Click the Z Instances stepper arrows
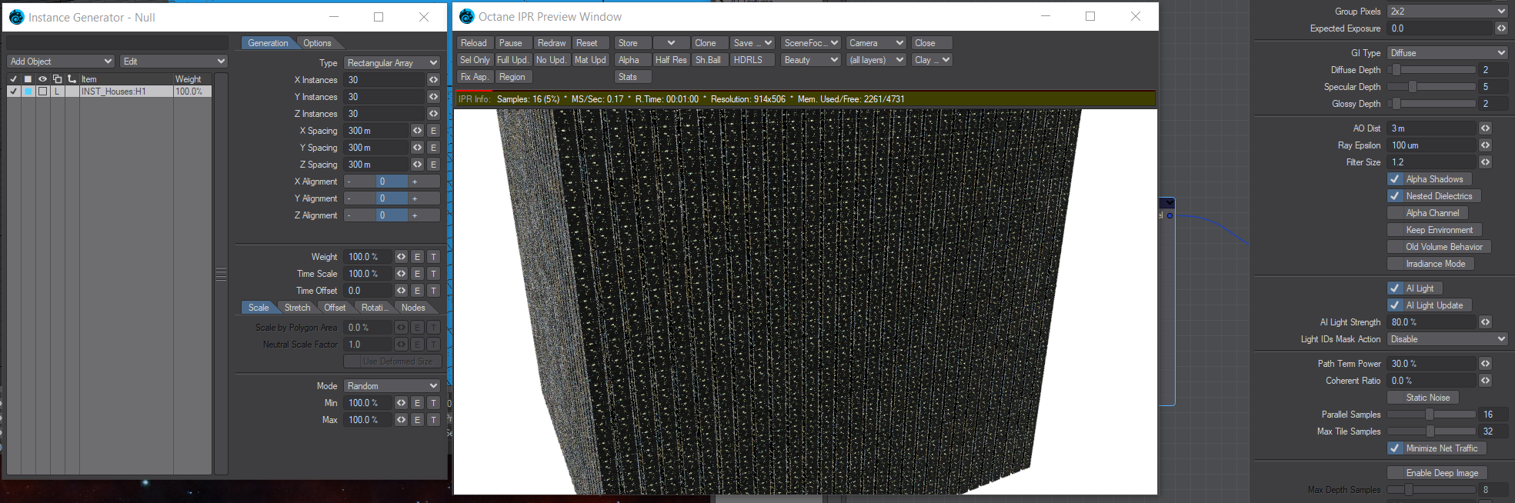The image size is (1515, 503). click(x=433, y=114)
